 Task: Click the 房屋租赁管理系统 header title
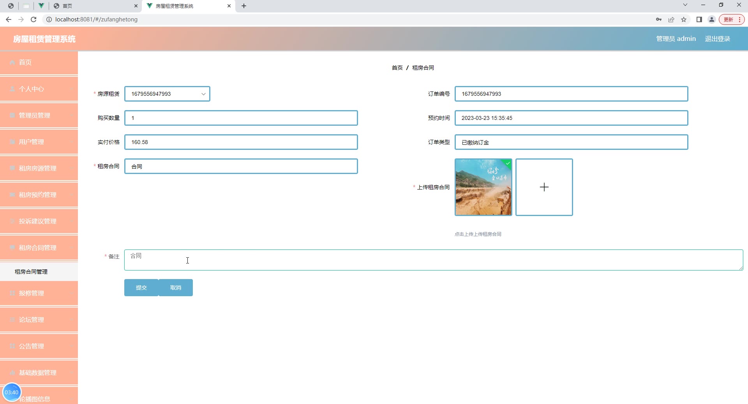(44, 39)
